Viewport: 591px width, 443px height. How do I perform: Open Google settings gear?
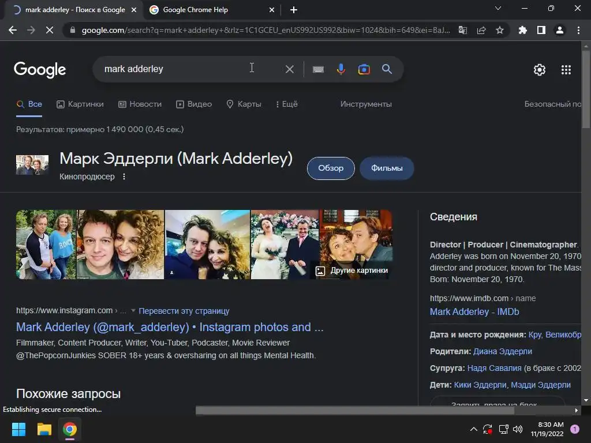point(540,70)
